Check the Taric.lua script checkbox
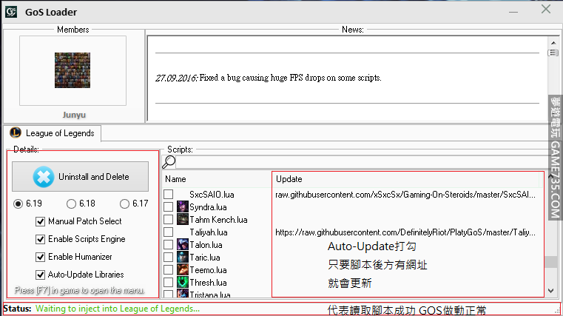 [x=169, y=257]
